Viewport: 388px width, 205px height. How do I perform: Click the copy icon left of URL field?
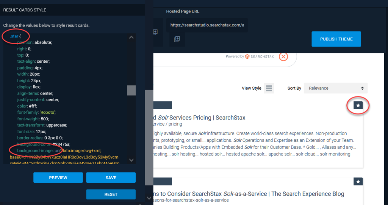(155, 32)
